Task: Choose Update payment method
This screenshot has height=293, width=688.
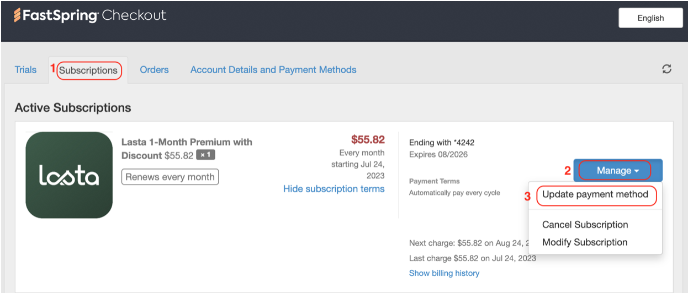Action: (x=595, y=194)
